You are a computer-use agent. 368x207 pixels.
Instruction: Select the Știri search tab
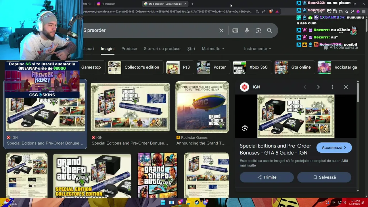191,49
